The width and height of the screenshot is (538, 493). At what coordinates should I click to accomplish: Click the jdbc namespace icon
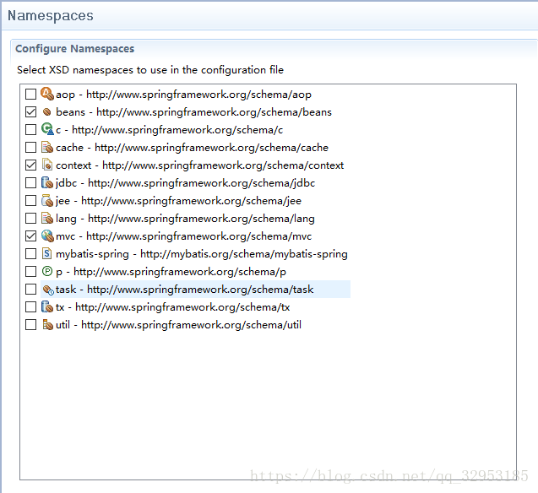pos(47,182)
